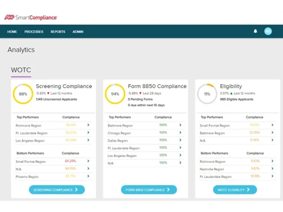Open N/A chevron in Eligibility top performers
This screenshot has height=212, width=283.
(272, 140)
